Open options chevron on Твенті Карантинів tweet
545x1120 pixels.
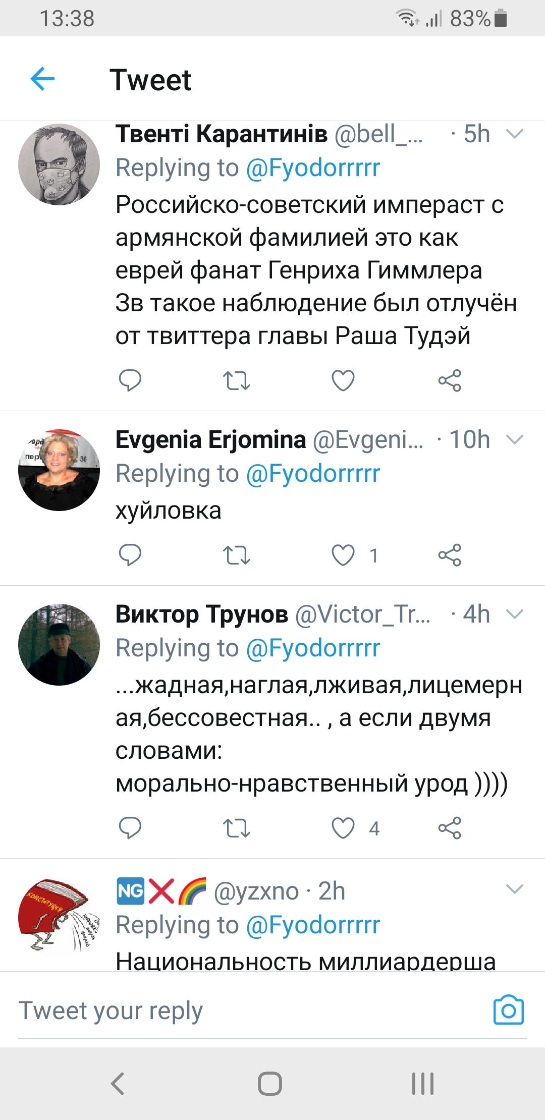pyautogui.click(x=514, y=134)
